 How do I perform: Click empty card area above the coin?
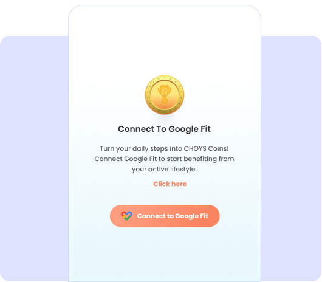[165, 41]
